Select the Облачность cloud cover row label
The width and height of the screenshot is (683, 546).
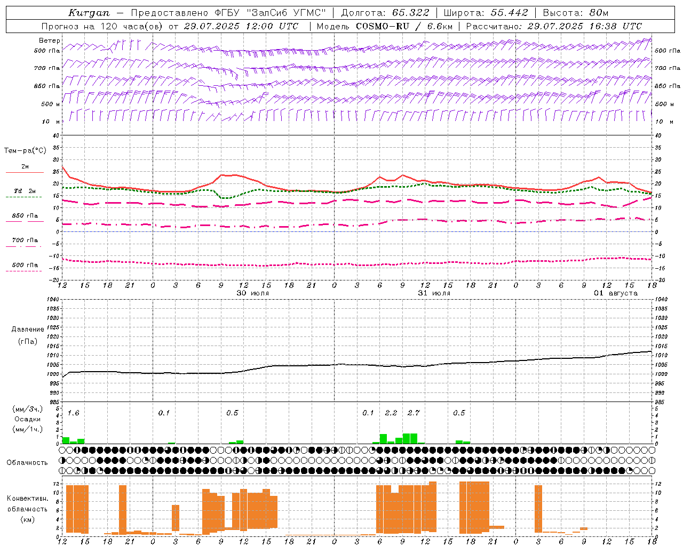[27, 463]
